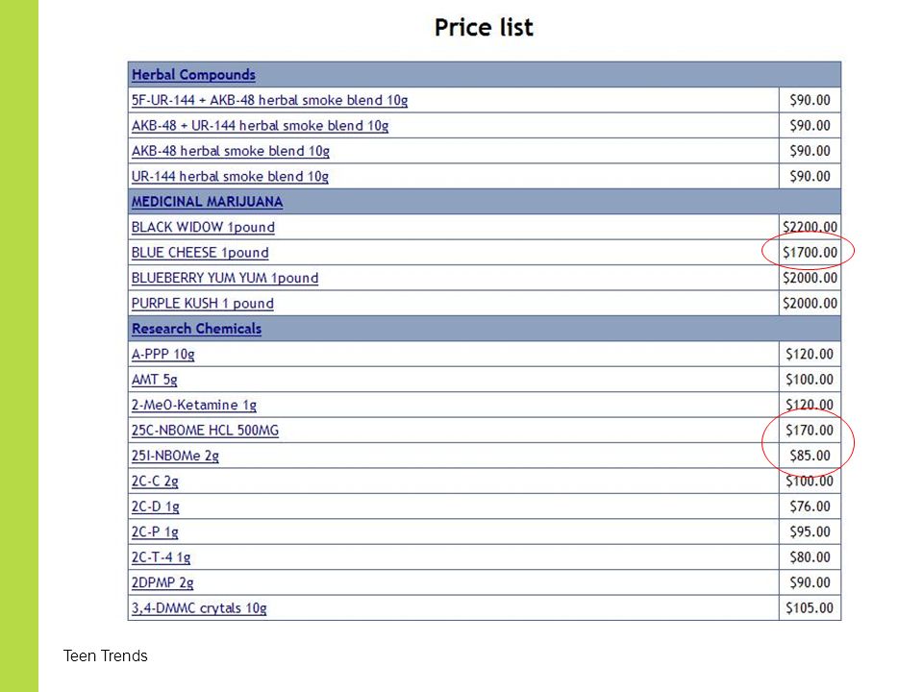The height and width of the screenshot is (692, 923).
Task: Click the A-PPP 10g link
Action: pos(162,355)
